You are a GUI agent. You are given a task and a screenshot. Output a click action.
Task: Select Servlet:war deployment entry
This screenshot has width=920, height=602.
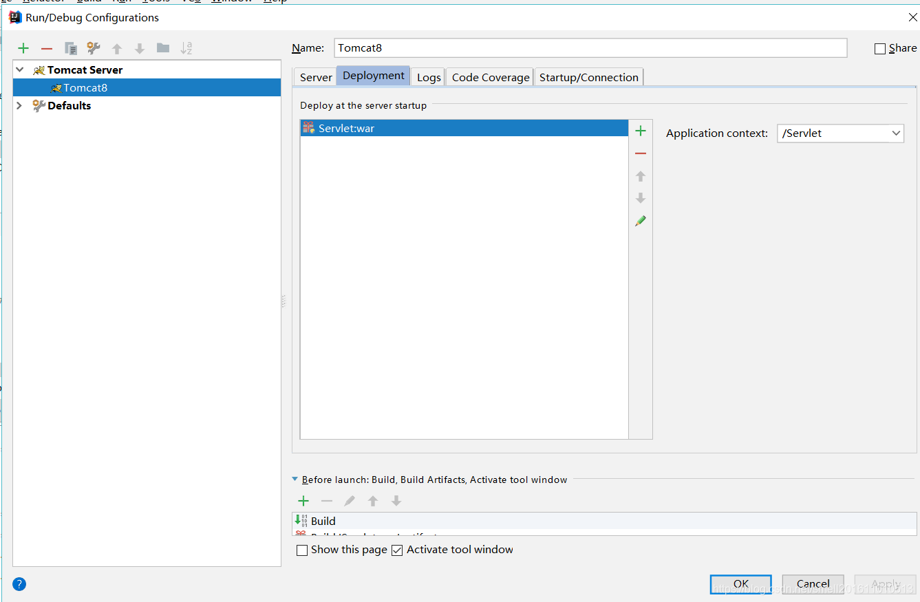click(x=464, y=128)
